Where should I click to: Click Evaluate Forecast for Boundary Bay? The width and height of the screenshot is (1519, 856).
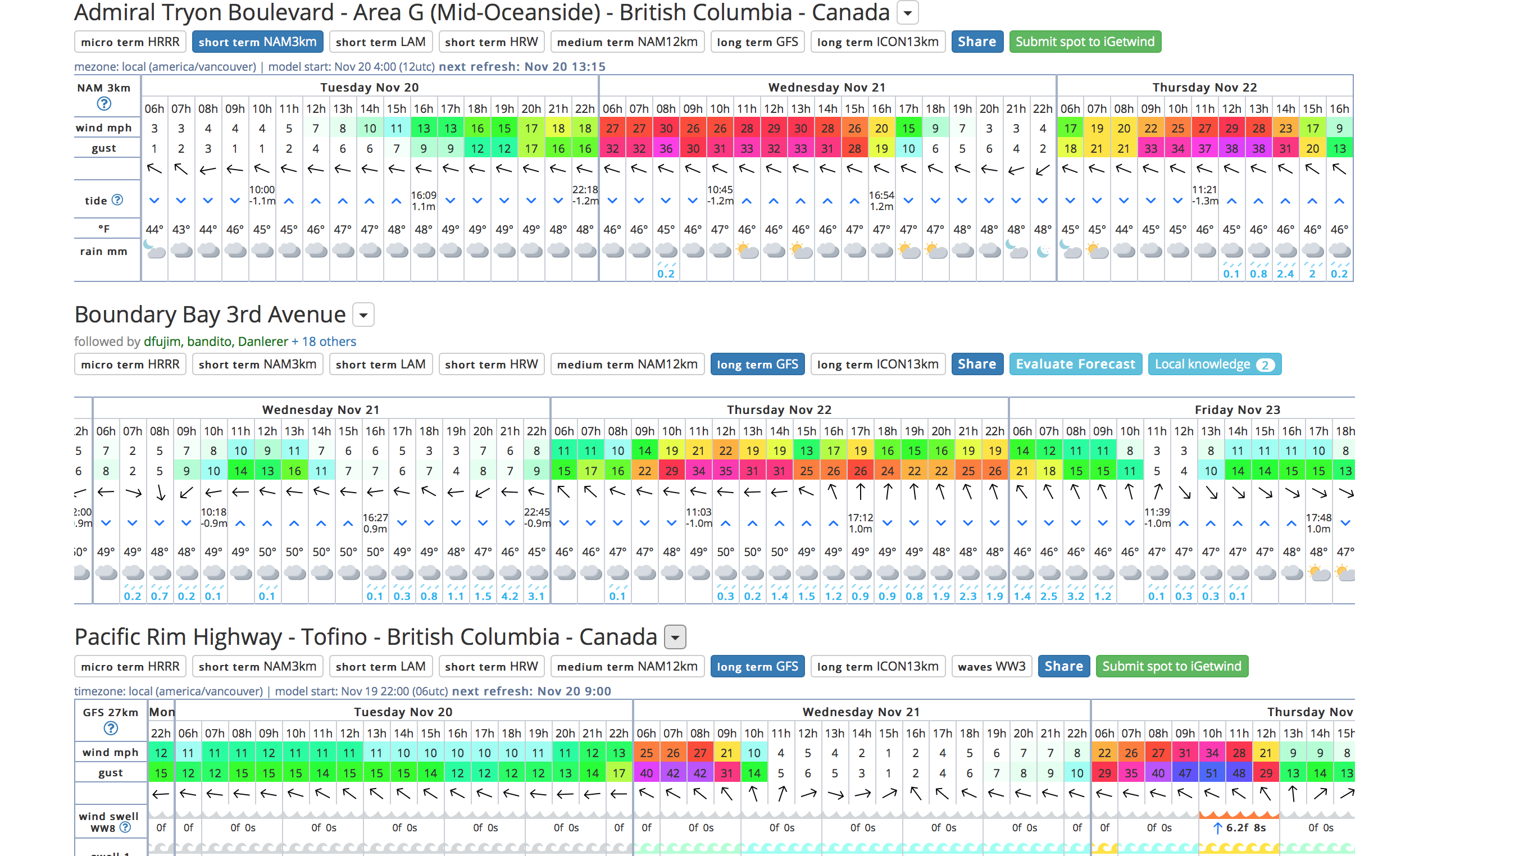point(1075,365)
